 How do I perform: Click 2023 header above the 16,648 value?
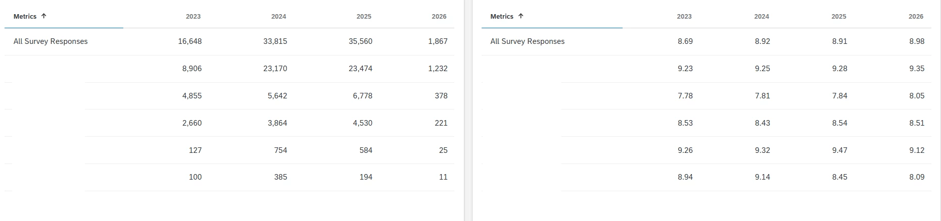click(x=193, y=17)
